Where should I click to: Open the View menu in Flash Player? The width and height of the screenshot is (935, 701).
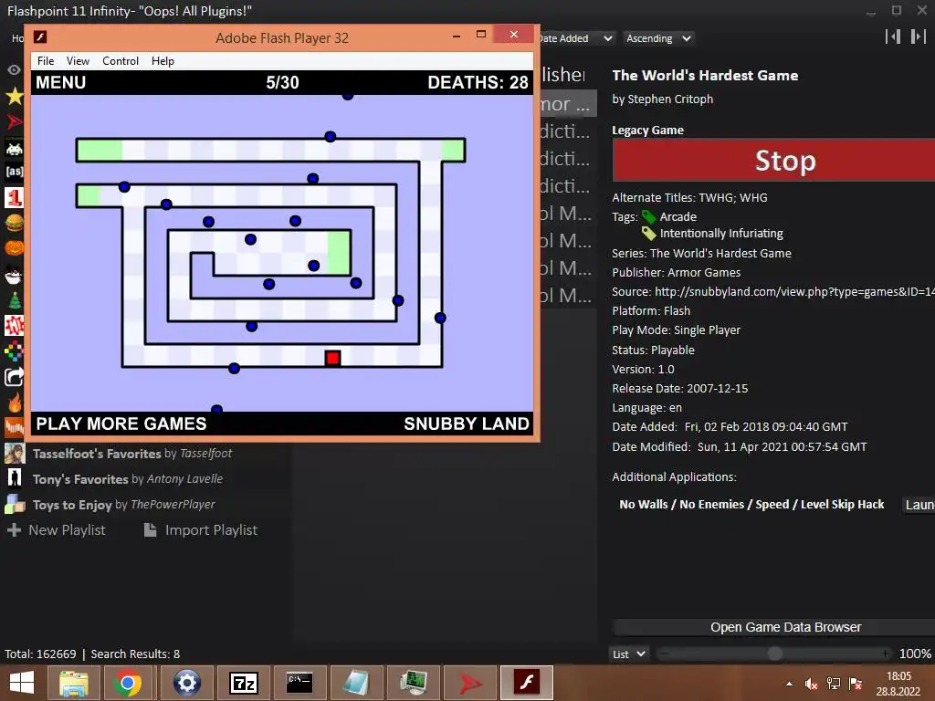[x=78, y=61]
